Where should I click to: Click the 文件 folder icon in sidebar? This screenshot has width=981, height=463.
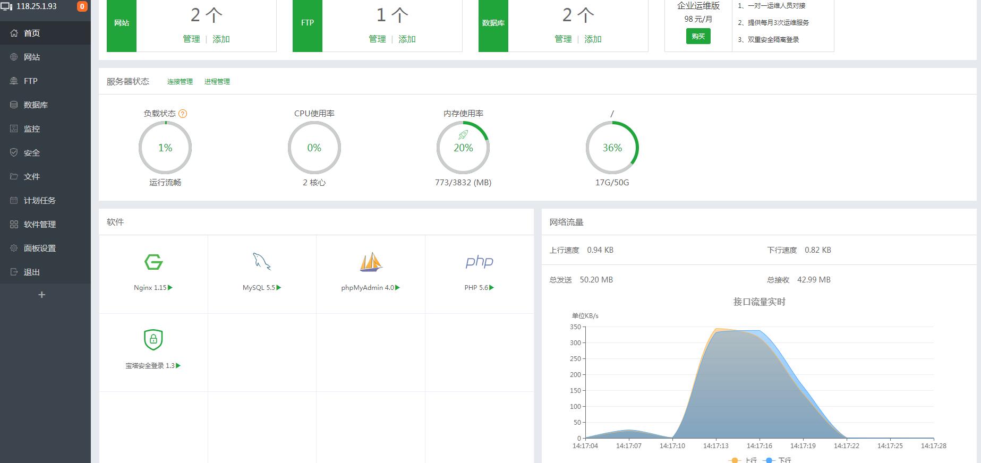coord(14,176)
